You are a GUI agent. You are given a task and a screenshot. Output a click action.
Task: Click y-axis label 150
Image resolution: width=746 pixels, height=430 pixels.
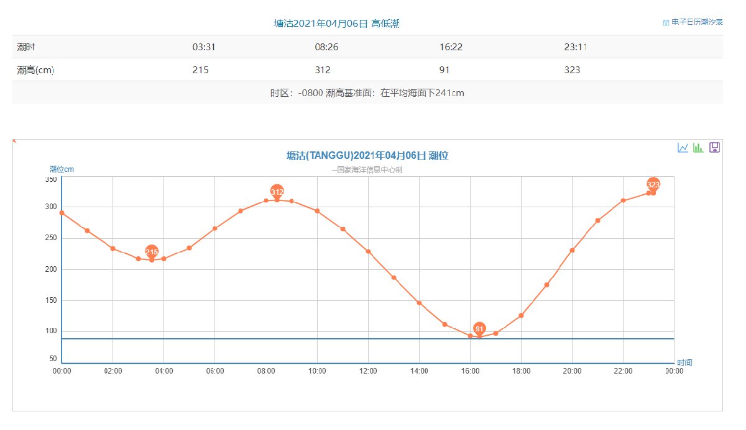click(x=50, y=300)
